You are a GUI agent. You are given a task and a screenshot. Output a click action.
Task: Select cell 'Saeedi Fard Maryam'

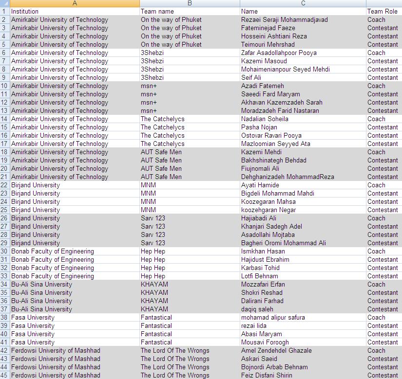pos(303,94)
